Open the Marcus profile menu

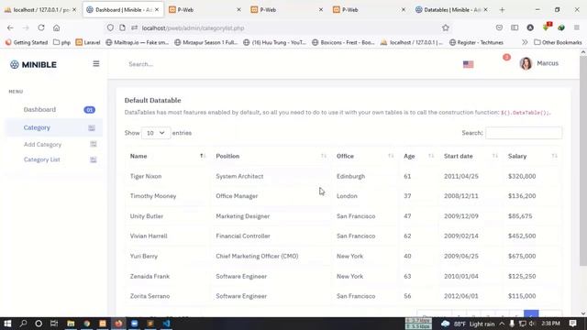539,63
